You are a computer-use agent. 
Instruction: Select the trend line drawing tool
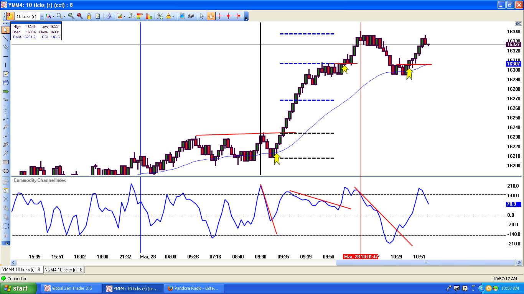pos(5,38)
